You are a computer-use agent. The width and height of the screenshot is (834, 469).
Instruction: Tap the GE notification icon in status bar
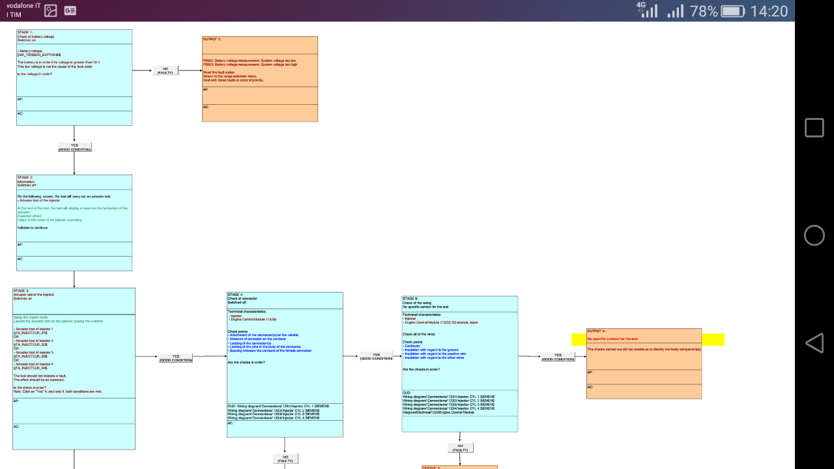pos(70,10)
